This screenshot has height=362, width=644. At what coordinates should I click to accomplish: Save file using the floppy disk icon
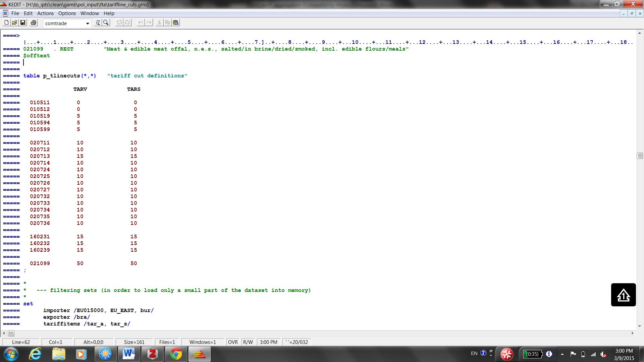coord(23,22)
